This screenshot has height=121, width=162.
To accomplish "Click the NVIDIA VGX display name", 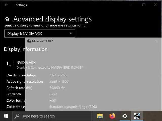I will click(26, 63).
